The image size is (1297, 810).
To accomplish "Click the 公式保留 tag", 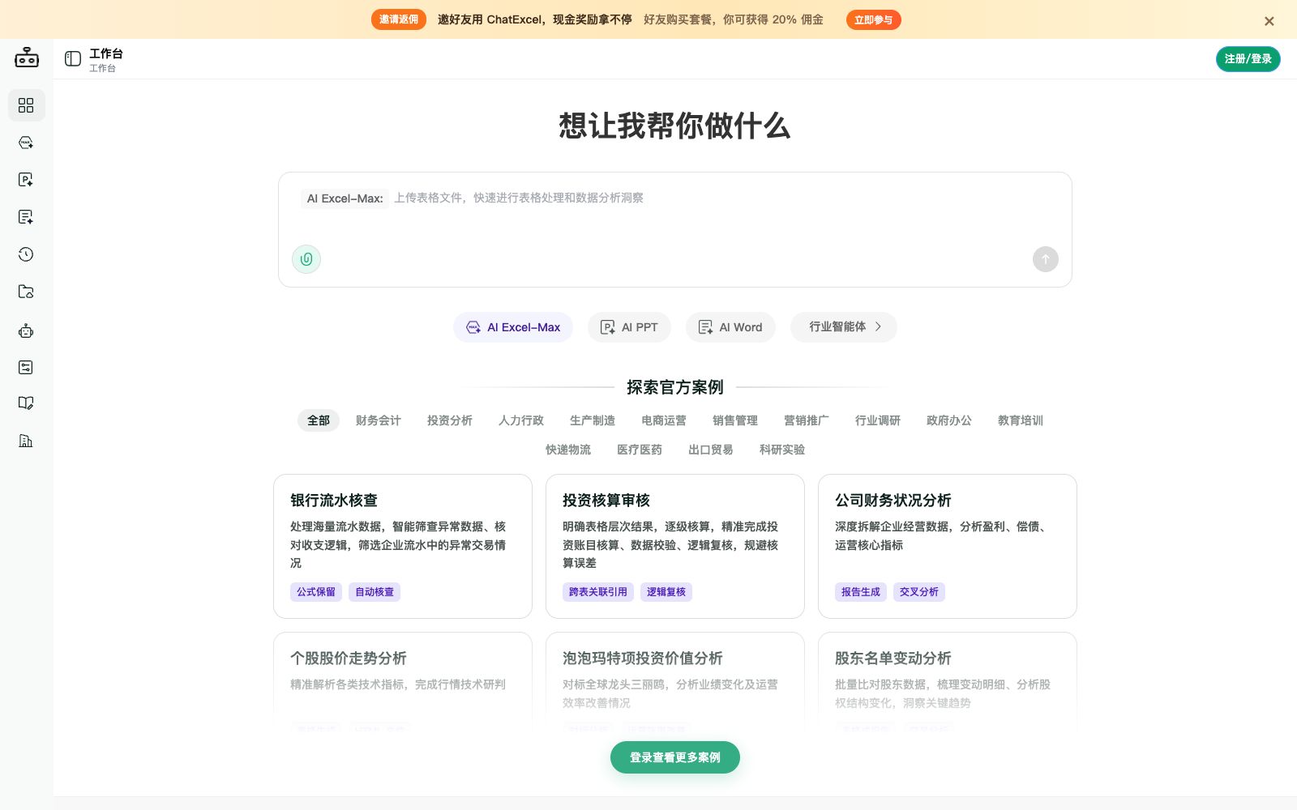I will [316, 592].
